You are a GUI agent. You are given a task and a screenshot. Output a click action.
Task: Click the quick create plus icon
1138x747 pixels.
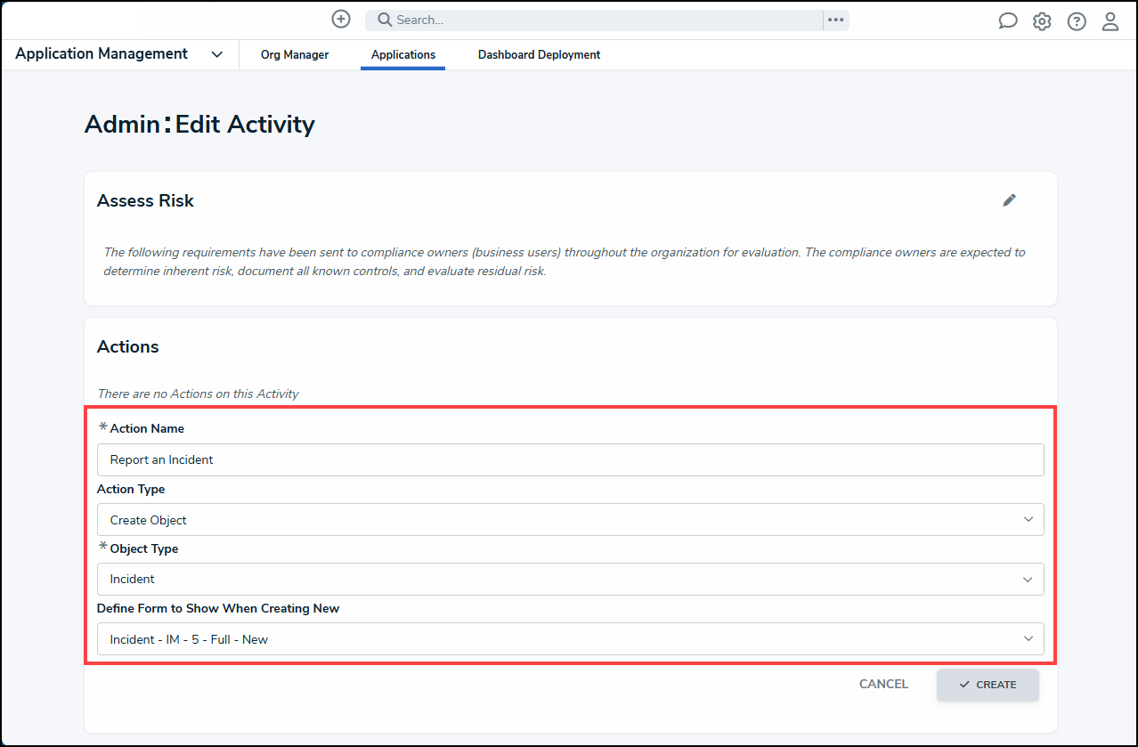(x=340, y=19)
